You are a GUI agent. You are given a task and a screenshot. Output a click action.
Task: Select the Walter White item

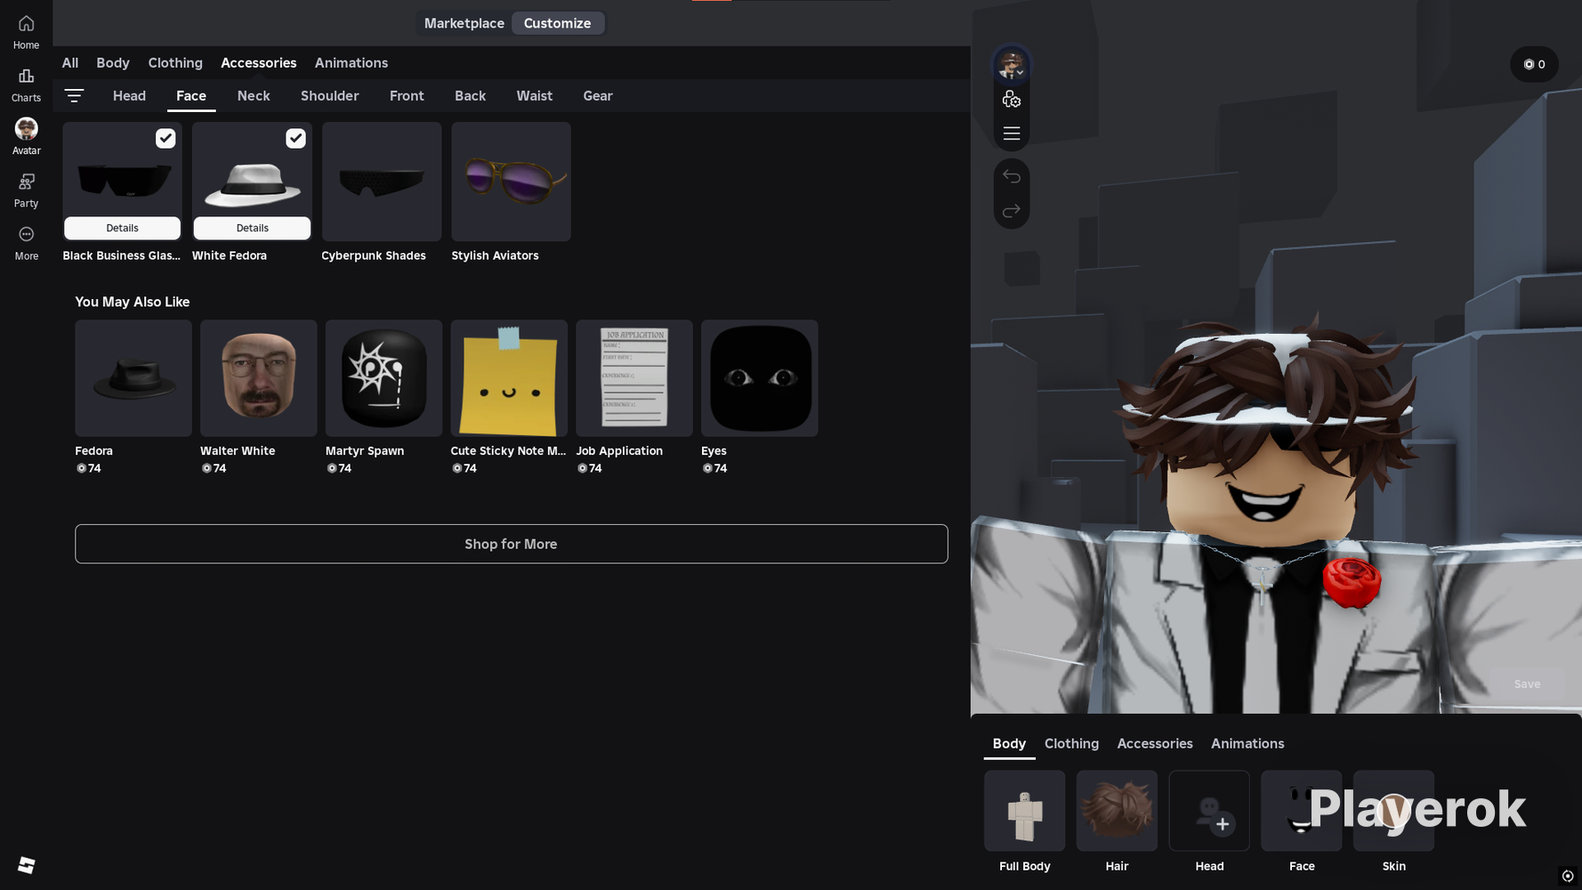coord(259,378)
